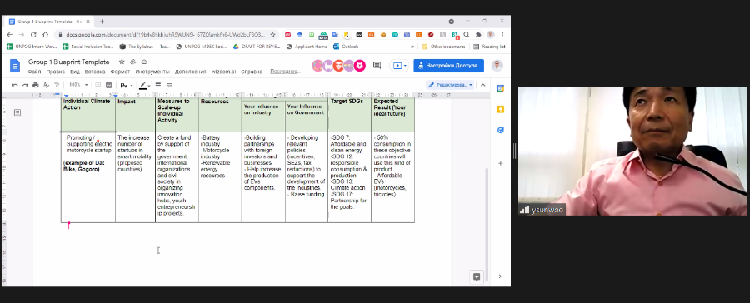The image size is (750, 303).
Task: Open the editing mode dropdown
Action: [x=450, y=85]
